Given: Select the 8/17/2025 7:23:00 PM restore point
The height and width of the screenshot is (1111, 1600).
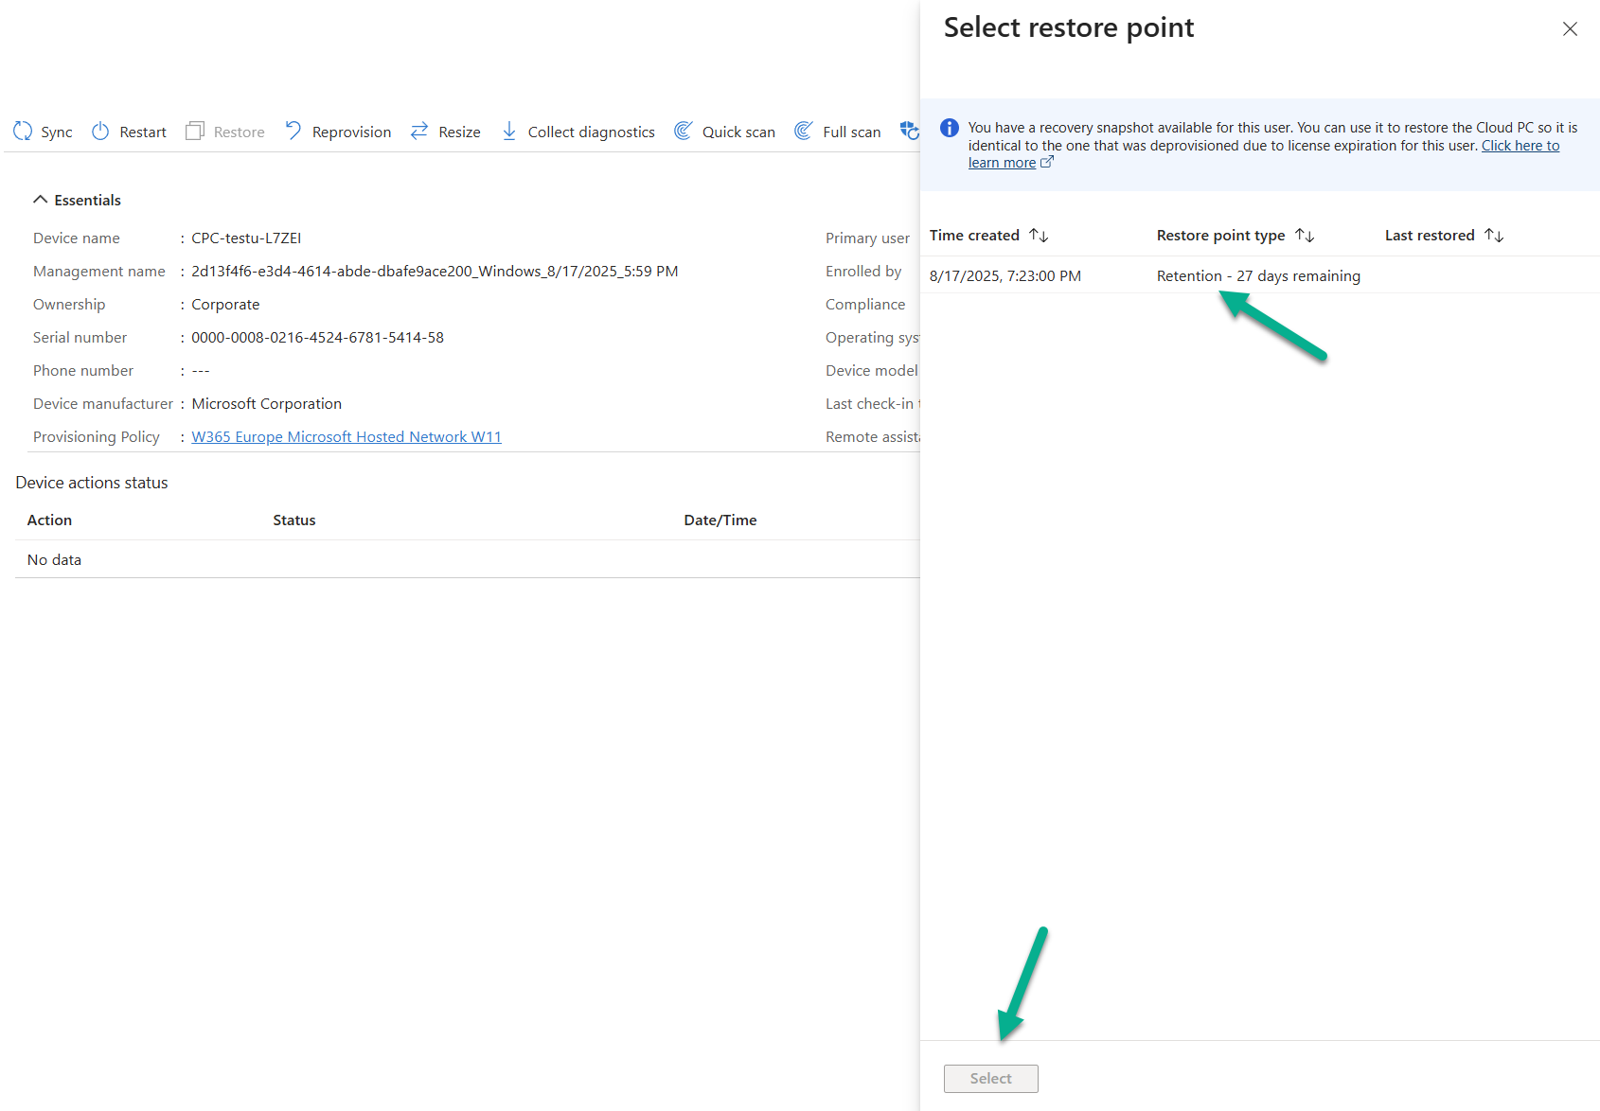Looking at the screenshot, I should (1004, 276).
